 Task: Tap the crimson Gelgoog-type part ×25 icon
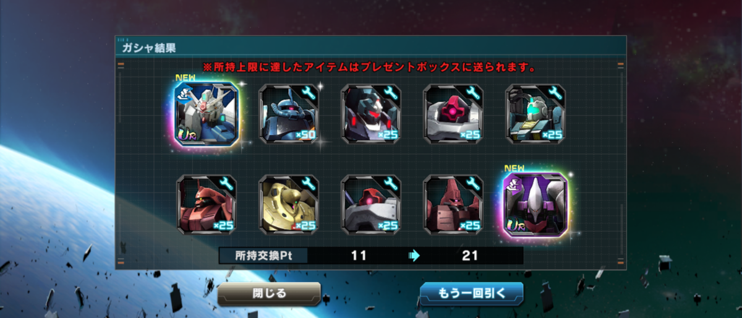[453, 205]
